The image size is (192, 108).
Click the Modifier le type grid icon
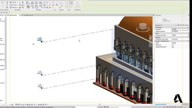pyautogui.click(x=178, y=25)
